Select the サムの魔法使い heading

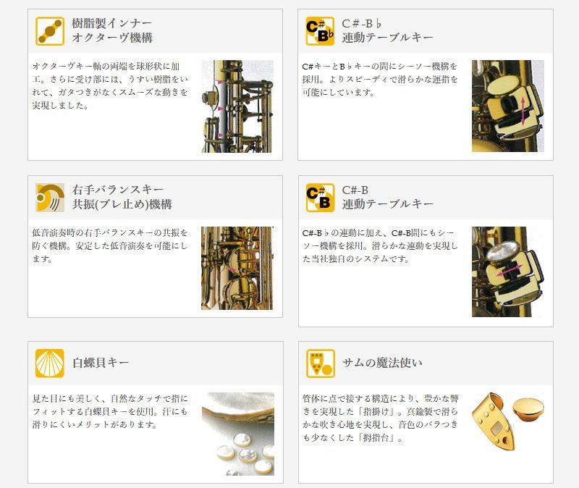[x=382, y=363]
